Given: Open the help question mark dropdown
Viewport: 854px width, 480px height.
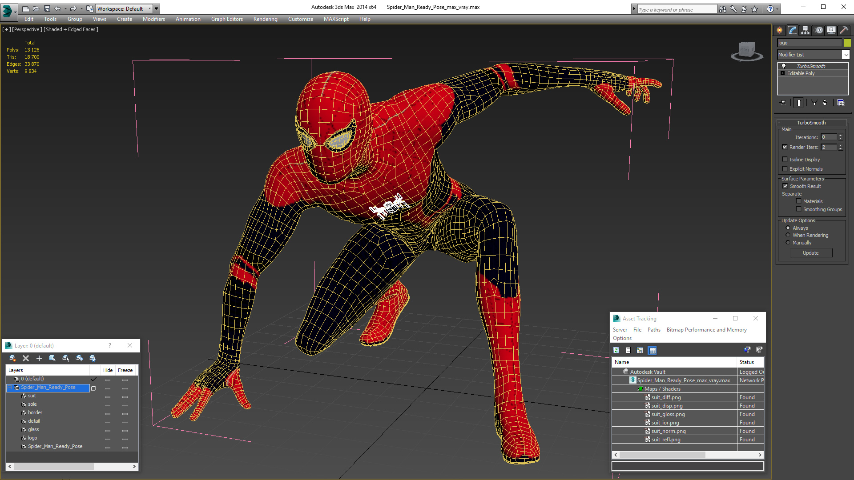Looking at the screenshot, I should coord(777,9).
